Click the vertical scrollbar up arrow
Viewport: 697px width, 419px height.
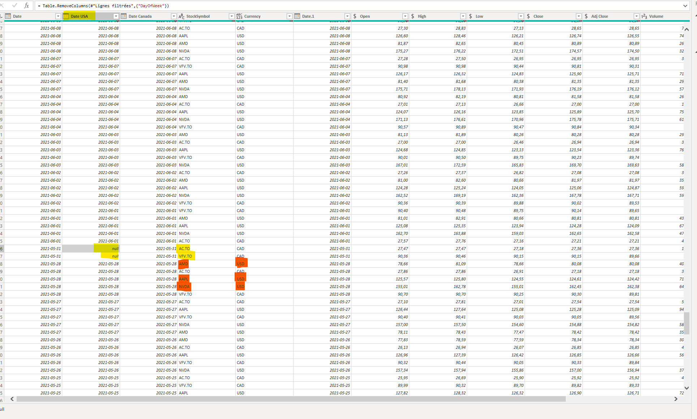pos(687,29)
